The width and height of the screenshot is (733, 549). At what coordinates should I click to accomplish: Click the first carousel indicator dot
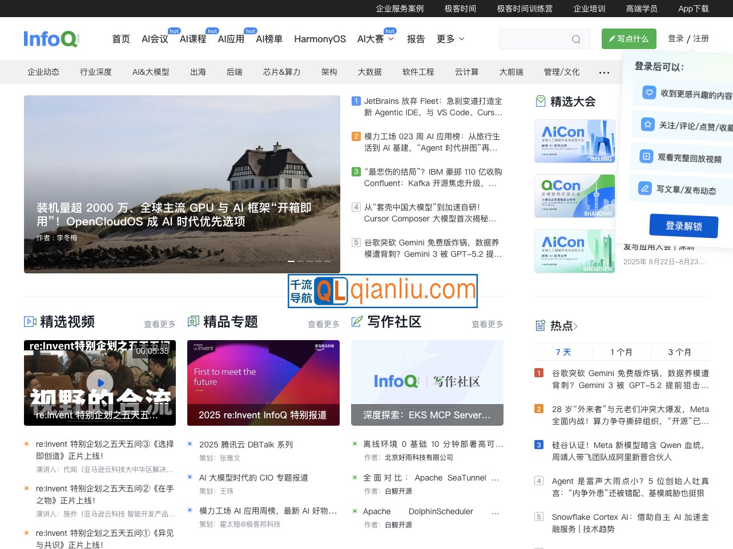(x=291, y=261)
